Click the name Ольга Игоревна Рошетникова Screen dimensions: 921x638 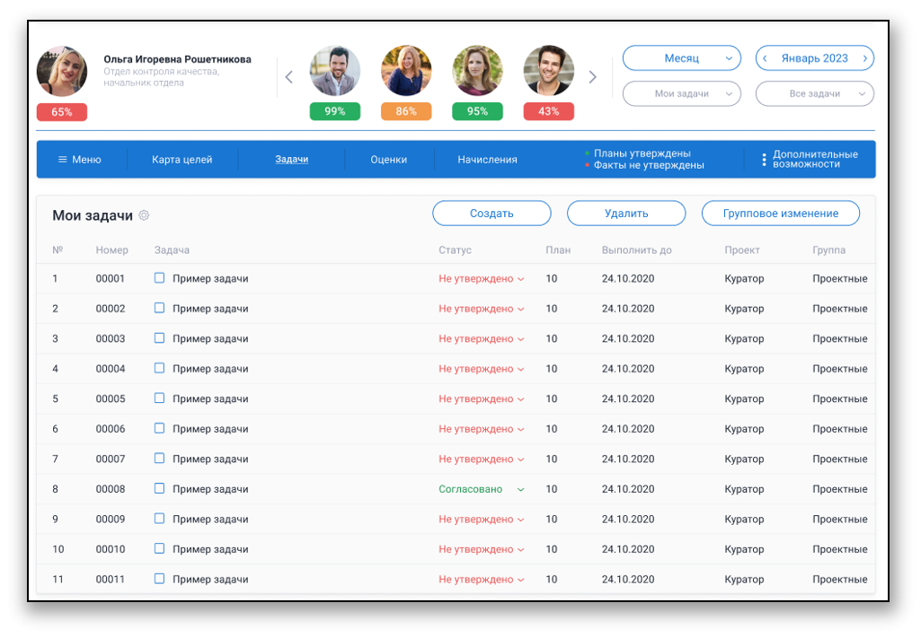pos(177,59)
